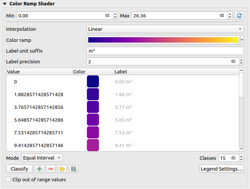This screenshot has width=250, height=189.
Task: Collapse the Color Ramp Shader section
Action: click(5, 4)
